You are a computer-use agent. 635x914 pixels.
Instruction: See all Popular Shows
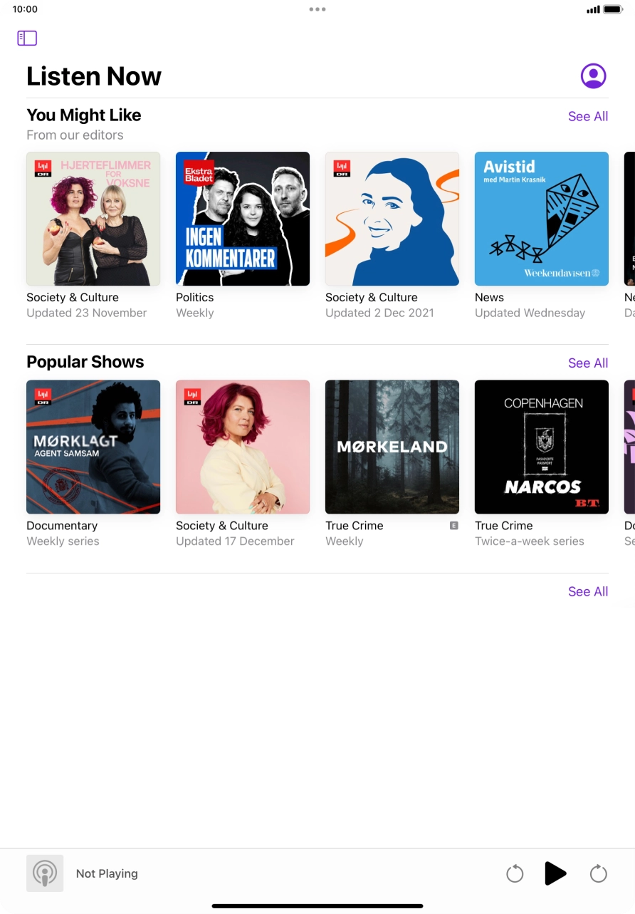click(x=588, y=363)
